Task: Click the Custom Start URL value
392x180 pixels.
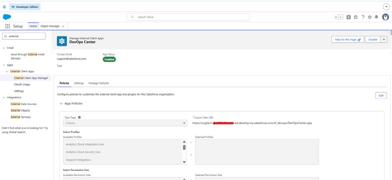Action: click(252, 123)
